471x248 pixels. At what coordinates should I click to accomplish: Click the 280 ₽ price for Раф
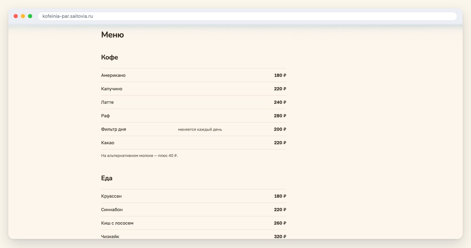click(x=280, y=116)
